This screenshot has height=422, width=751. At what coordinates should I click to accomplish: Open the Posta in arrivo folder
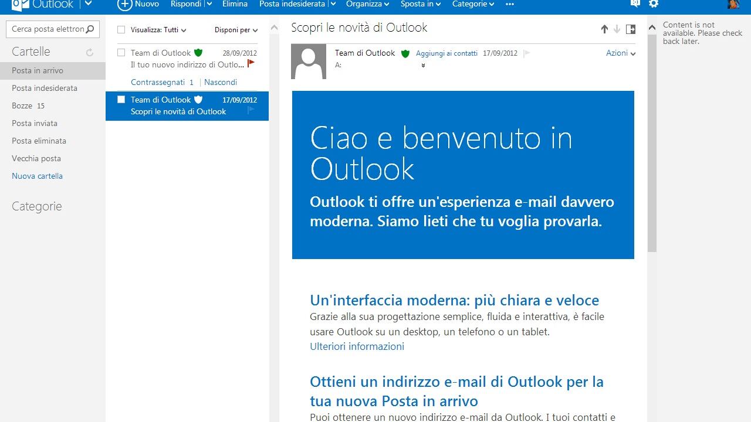53,70
